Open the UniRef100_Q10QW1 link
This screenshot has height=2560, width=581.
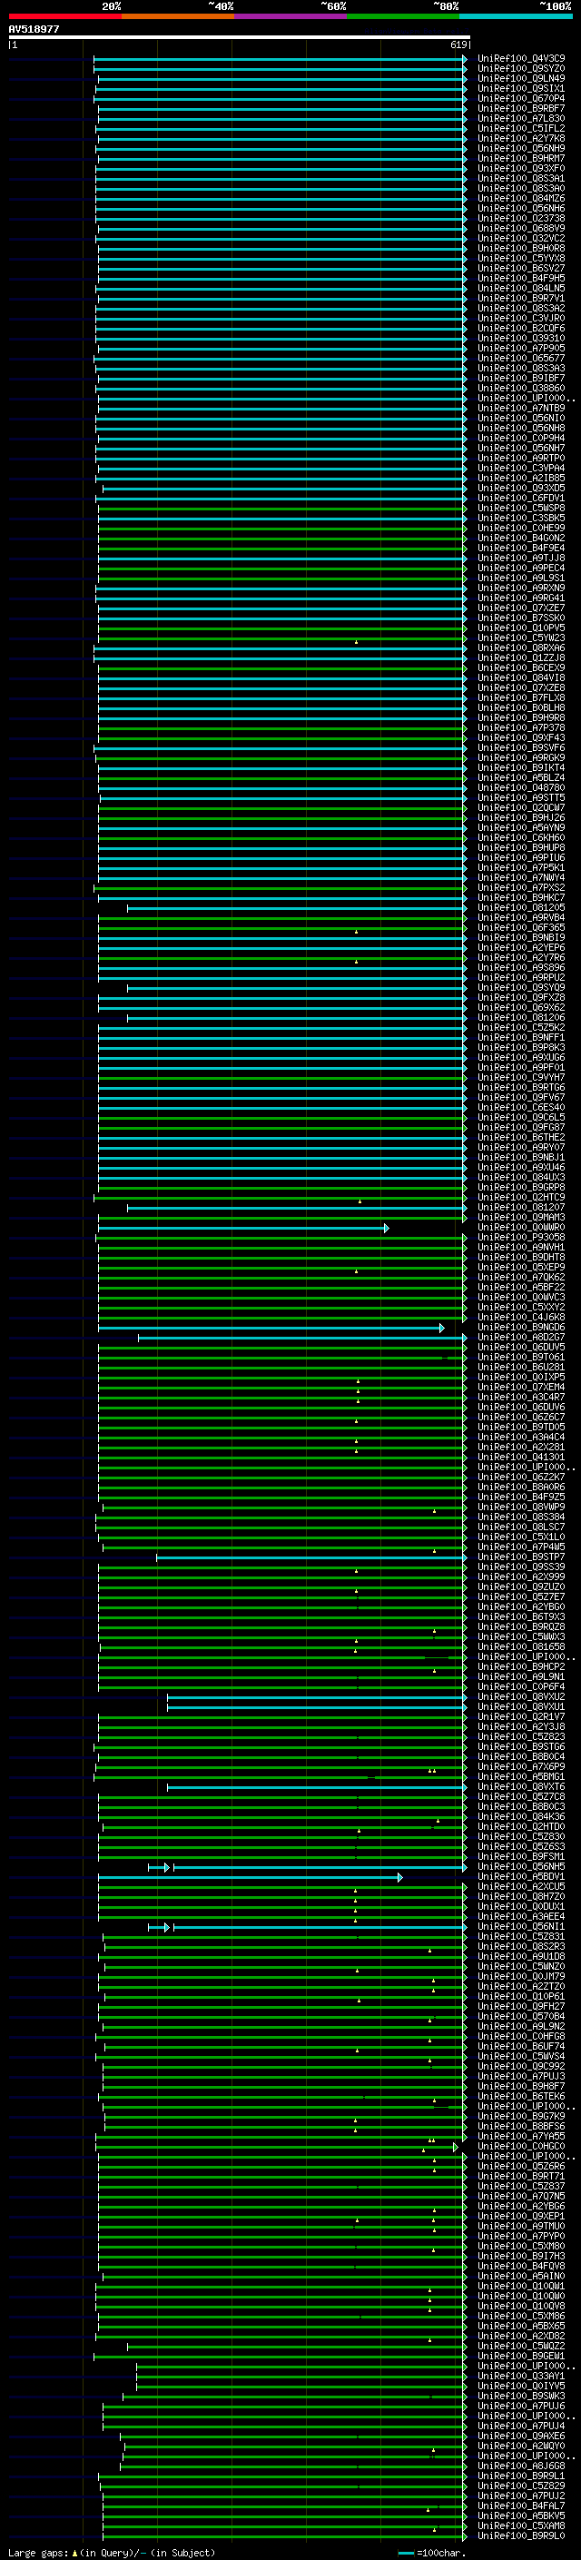click(x=521, y=2287)
